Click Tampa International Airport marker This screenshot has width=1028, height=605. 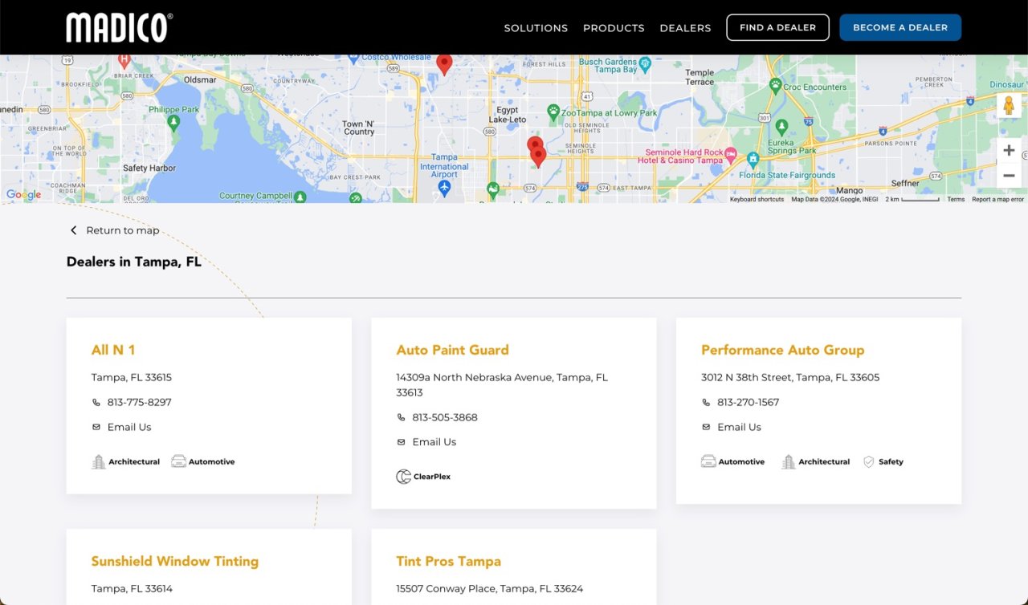tap(444, 187)
